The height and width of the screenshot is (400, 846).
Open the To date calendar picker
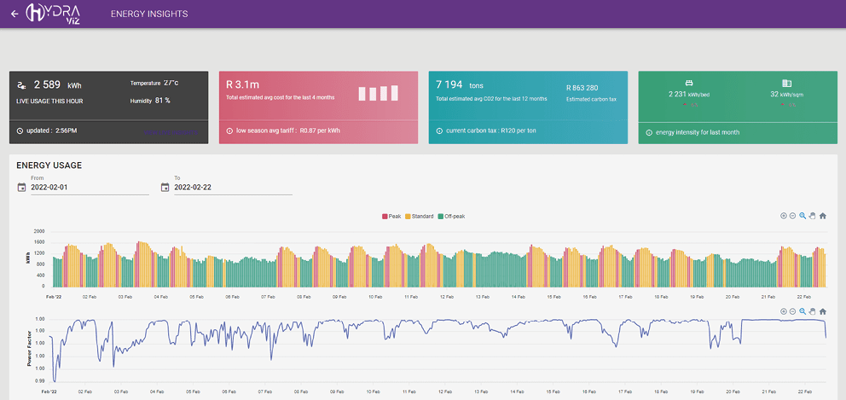click(x=165, y=187)
